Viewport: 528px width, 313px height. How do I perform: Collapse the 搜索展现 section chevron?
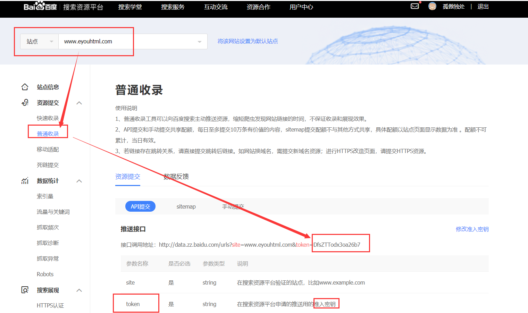(x=79, y=290)
